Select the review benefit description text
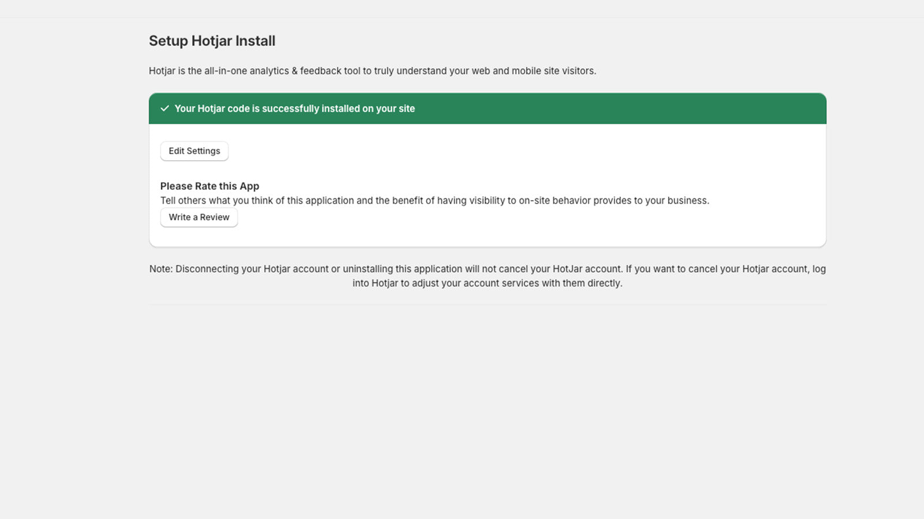 435,200
